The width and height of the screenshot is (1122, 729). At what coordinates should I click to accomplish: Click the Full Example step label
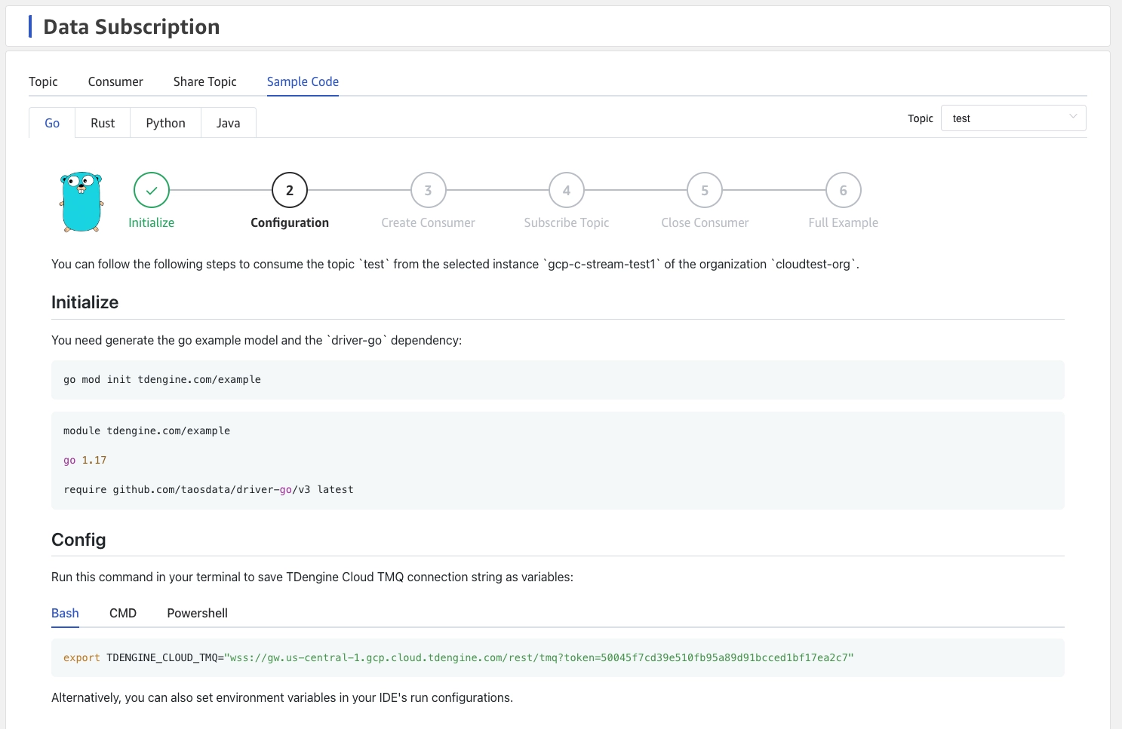click(x=844, y=222)
